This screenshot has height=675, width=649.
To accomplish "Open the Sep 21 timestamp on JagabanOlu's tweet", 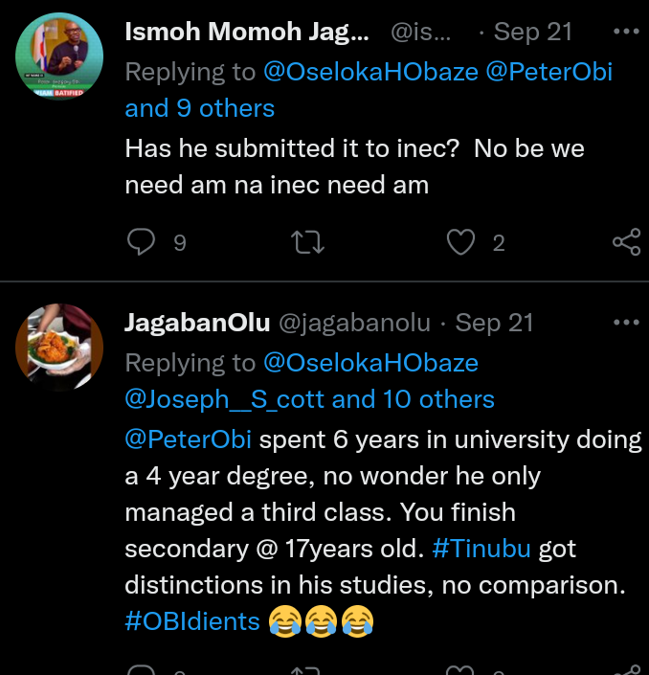I will (x=494, y=323).
